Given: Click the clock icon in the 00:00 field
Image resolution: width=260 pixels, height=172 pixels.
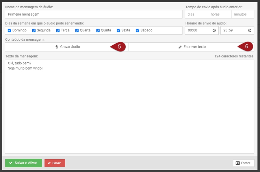Looking at the screenshot, I should click(x=214, y=30).
